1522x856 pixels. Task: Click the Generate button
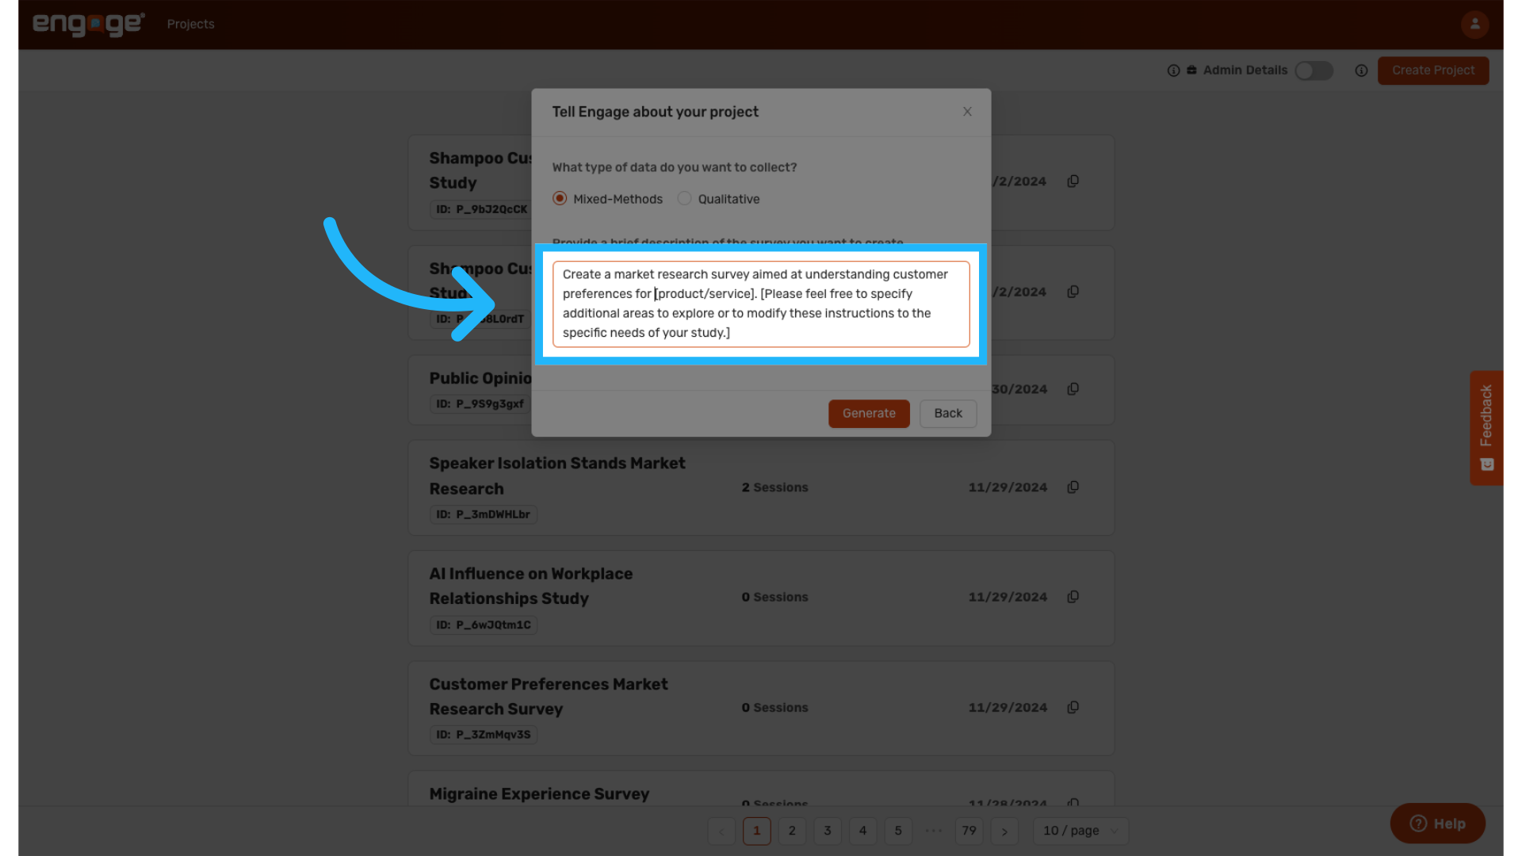869,414
